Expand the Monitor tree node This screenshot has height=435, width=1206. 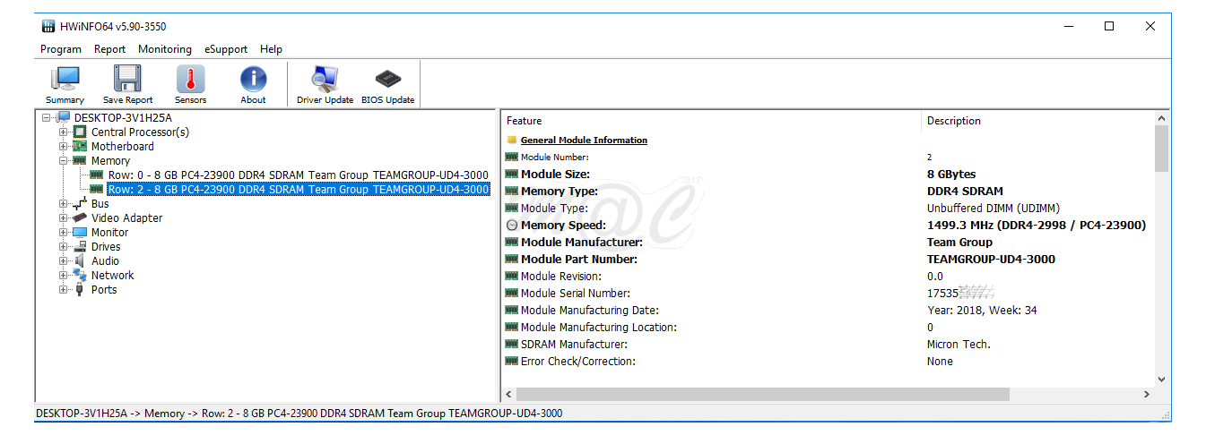point(64,232)
